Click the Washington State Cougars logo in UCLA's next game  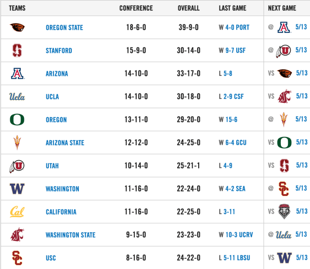tap(284, 97)
